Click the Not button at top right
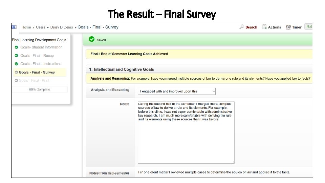 [309, 26]
